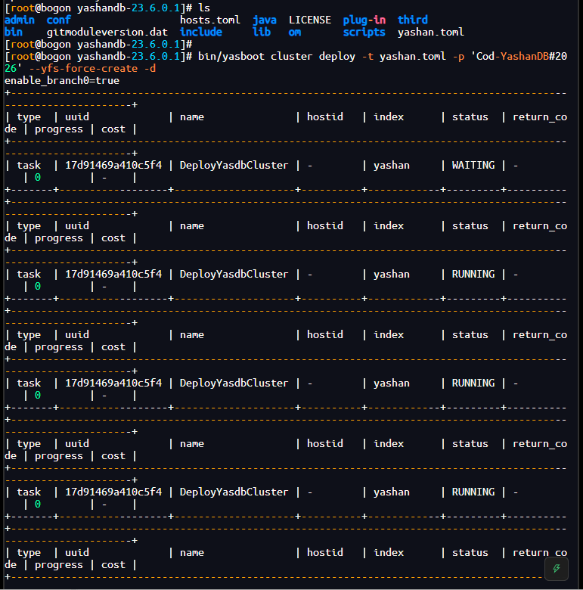The width and height of the screenshot is (583, 590).
Task: Click the '-p' flag in the command
Action: click(458, 57)
